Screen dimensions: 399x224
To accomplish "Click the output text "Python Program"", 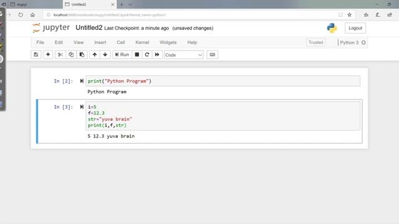I will point(107,91).
